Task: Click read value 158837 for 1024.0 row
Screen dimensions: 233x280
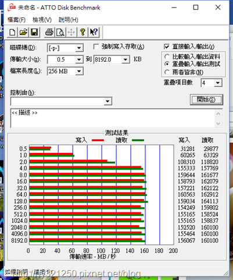Action: click(x=210, y=220)
